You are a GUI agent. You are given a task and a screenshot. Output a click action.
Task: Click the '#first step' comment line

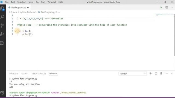72,25
